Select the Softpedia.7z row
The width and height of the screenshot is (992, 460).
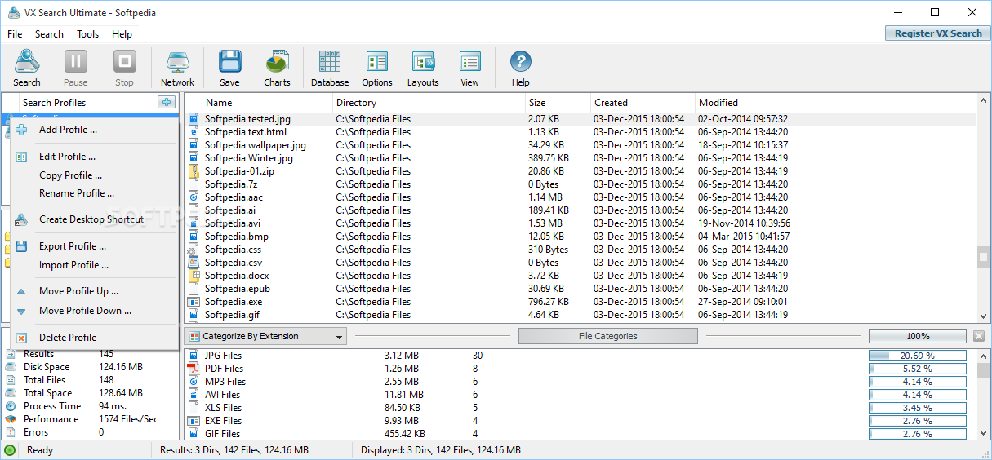tap(581, 184)
